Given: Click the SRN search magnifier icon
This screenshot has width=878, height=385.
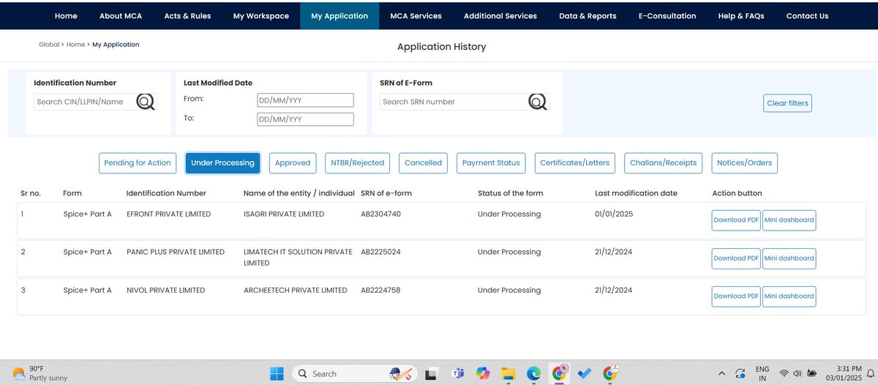Looking at the screenshot, I should click(538, 102).
